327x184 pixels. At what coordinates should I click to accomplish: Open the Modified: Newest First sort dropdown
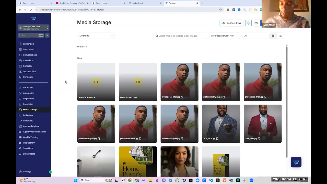pos(225,36)
